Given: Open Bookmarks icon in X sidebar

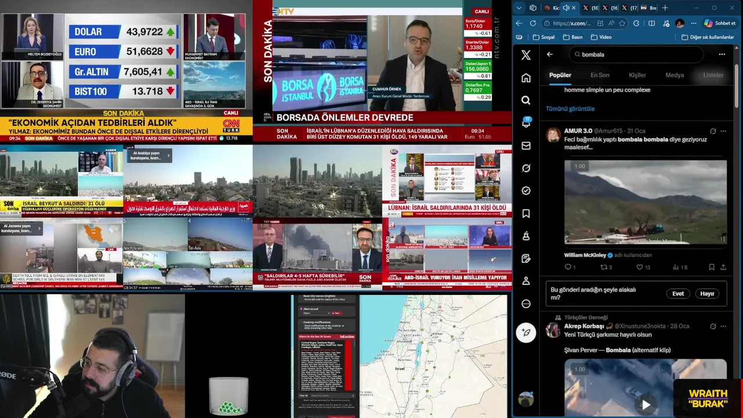Looking at the screenshot, I should point(526,213).
